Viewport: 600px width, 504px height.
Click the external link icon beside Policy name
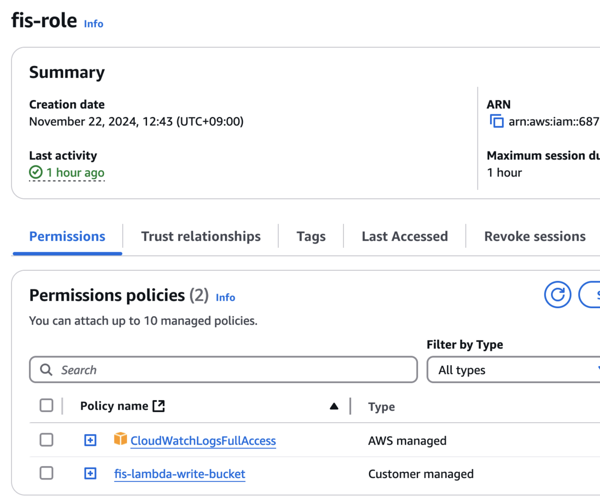click(158, 406)
